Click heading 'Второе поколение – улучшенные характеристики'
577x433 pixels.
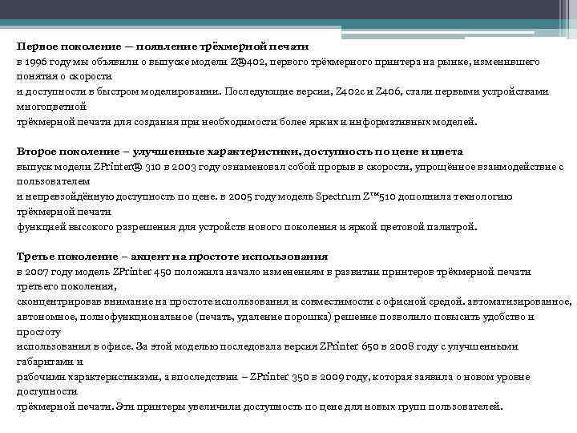240,152
